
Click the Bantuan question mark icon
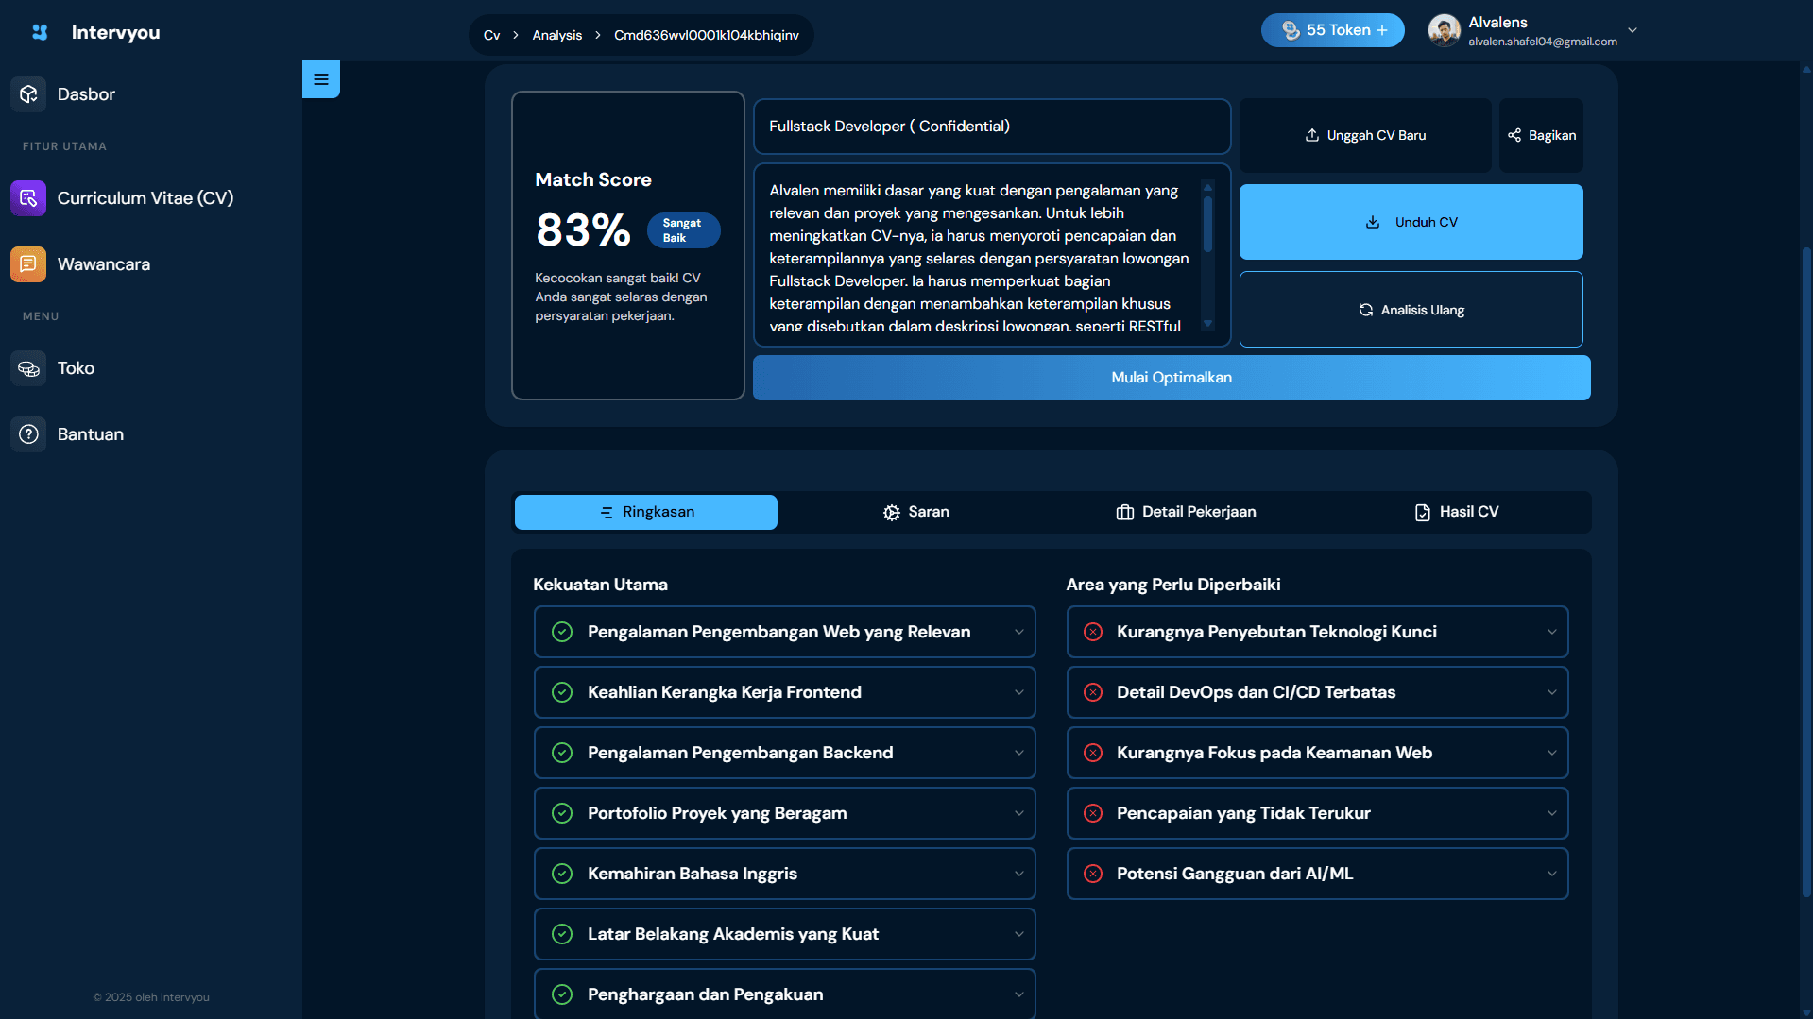[28, 434]
